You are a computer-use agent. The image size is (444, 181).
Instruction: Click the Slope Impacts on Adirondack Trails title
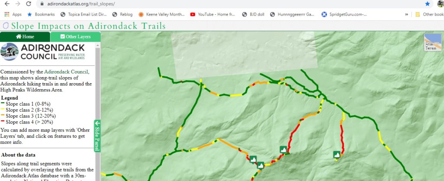pos(88,26)
